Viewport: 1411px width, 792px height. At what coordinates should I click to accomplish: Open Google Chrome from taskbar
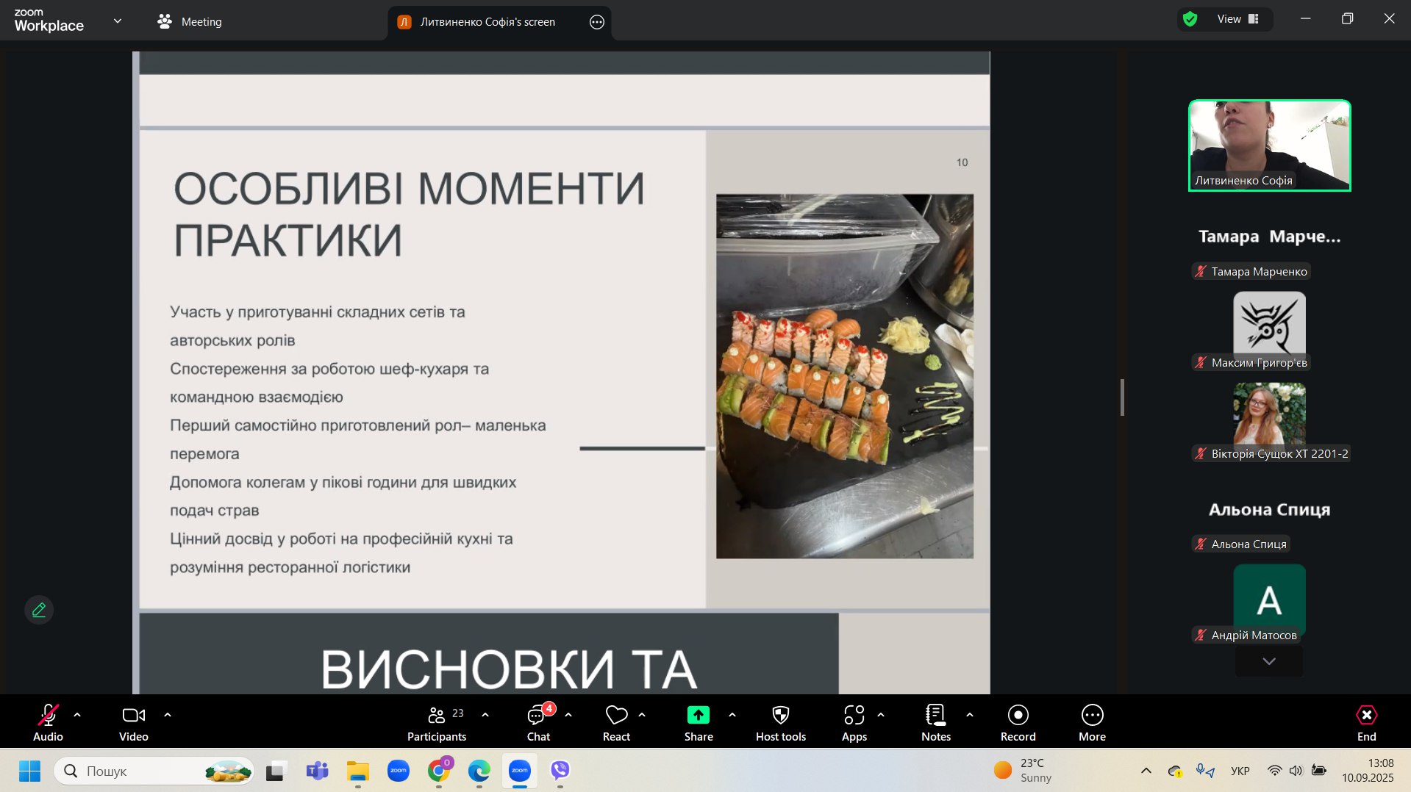click(439, 771)
